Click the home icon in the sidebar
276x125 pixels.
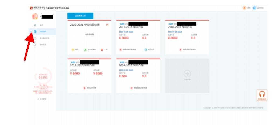point(35,25)
